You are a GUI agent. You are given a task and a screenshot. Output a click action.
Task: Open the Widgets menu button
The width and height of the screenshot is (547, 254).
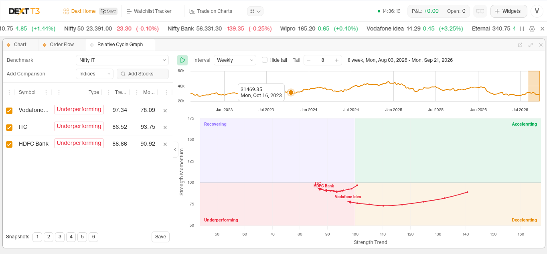coord(508,11)
